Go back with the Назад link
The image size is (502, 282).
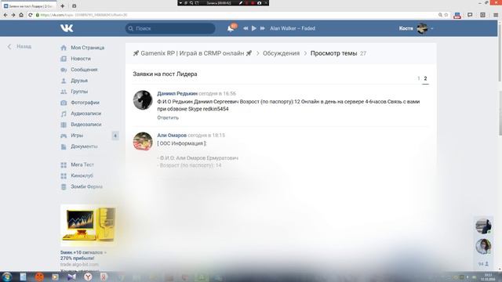click(x=20, y=47)
